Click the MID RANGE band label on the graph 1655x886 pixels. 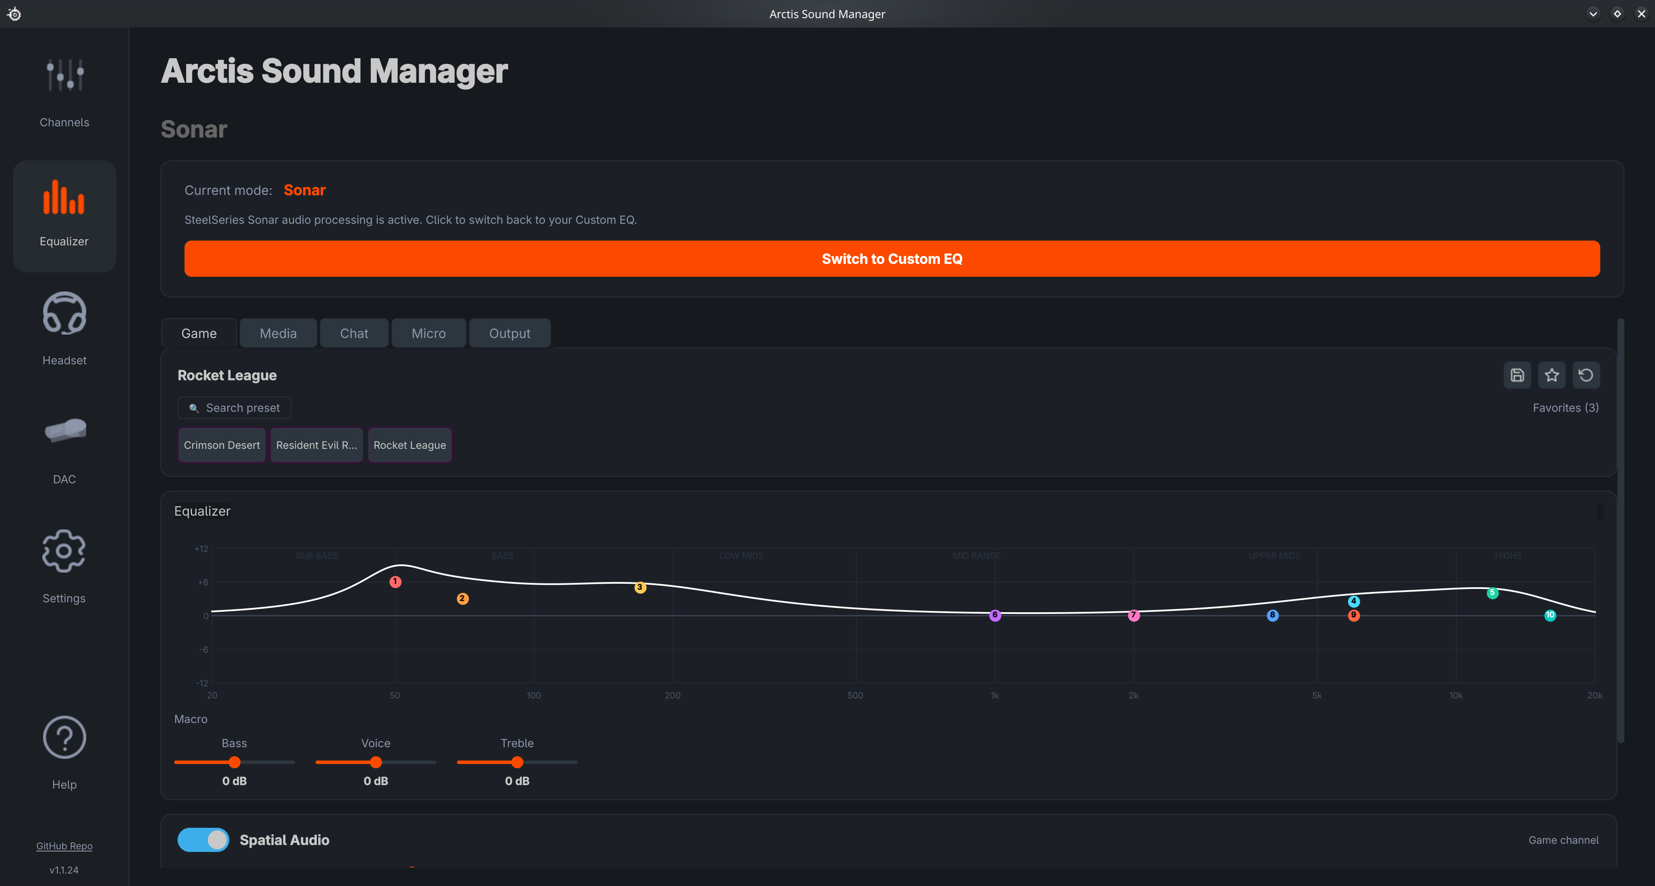[976, 556]
